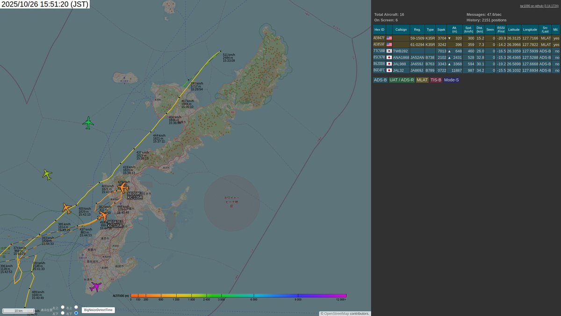The image size is (561, 316).
Task: Sort table by Longitude column
Action: point(530,29)
